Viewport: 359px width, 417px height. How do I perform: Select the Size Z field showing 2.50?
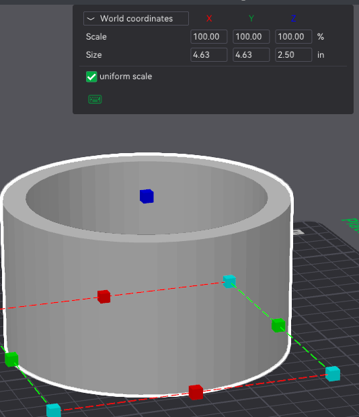(294, 55)
